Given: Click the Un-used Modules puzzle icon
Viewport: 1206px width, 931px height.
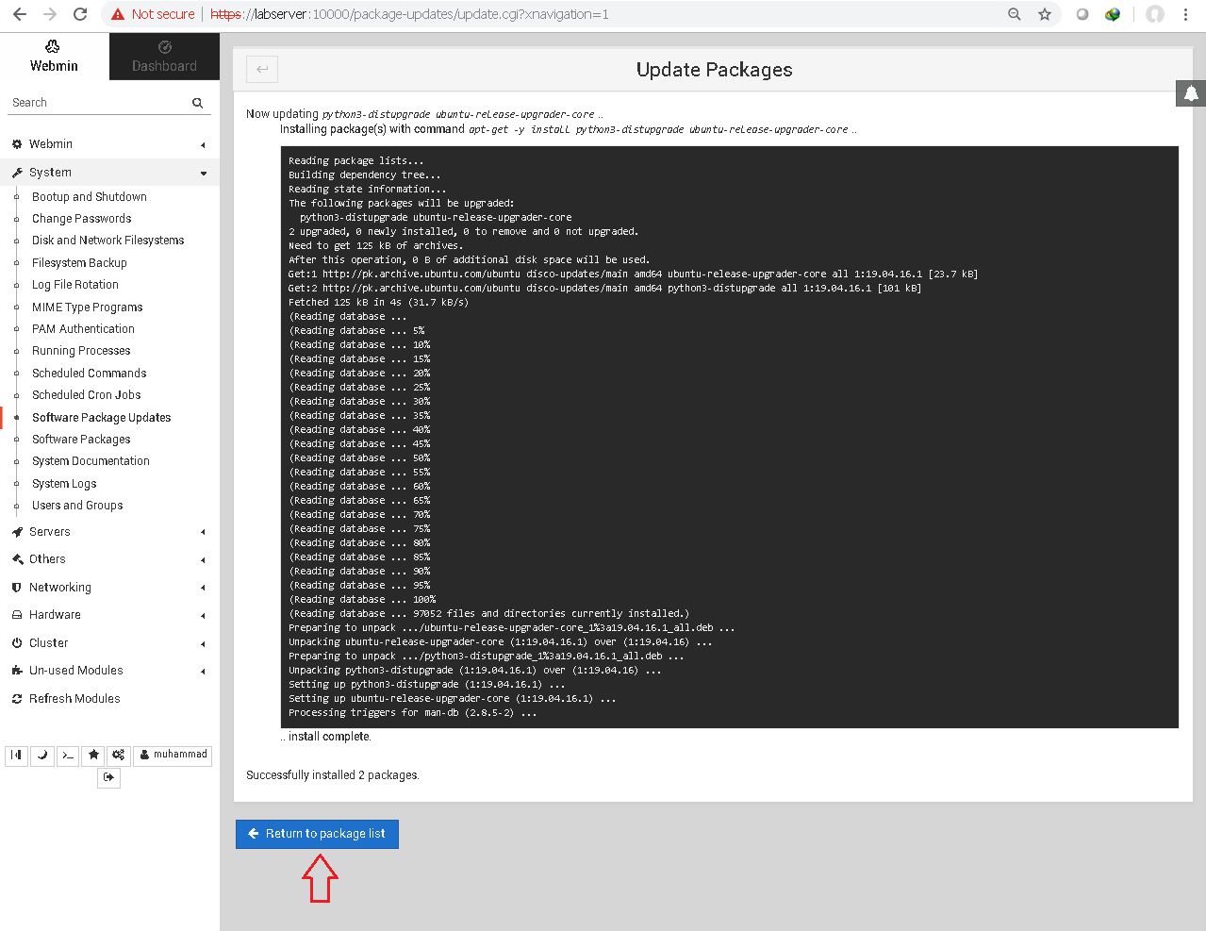Looking at the screenshot, I should click(17, 671).
